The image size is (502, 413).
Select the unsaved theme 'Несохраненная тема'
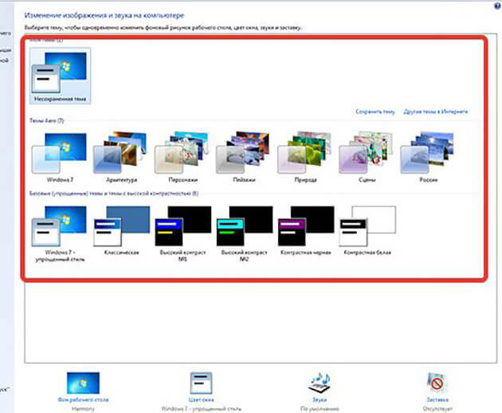pos(60,76)
